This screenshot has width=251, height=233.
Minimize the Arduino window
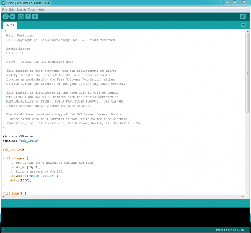[227, 2]
